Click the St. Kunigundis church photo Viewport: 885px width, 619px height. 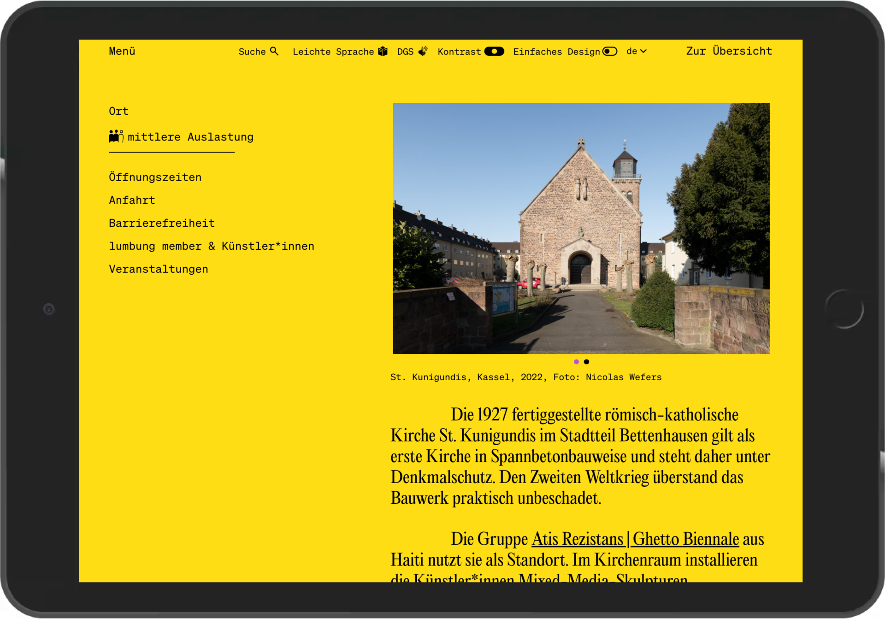(x=581, y=228)
